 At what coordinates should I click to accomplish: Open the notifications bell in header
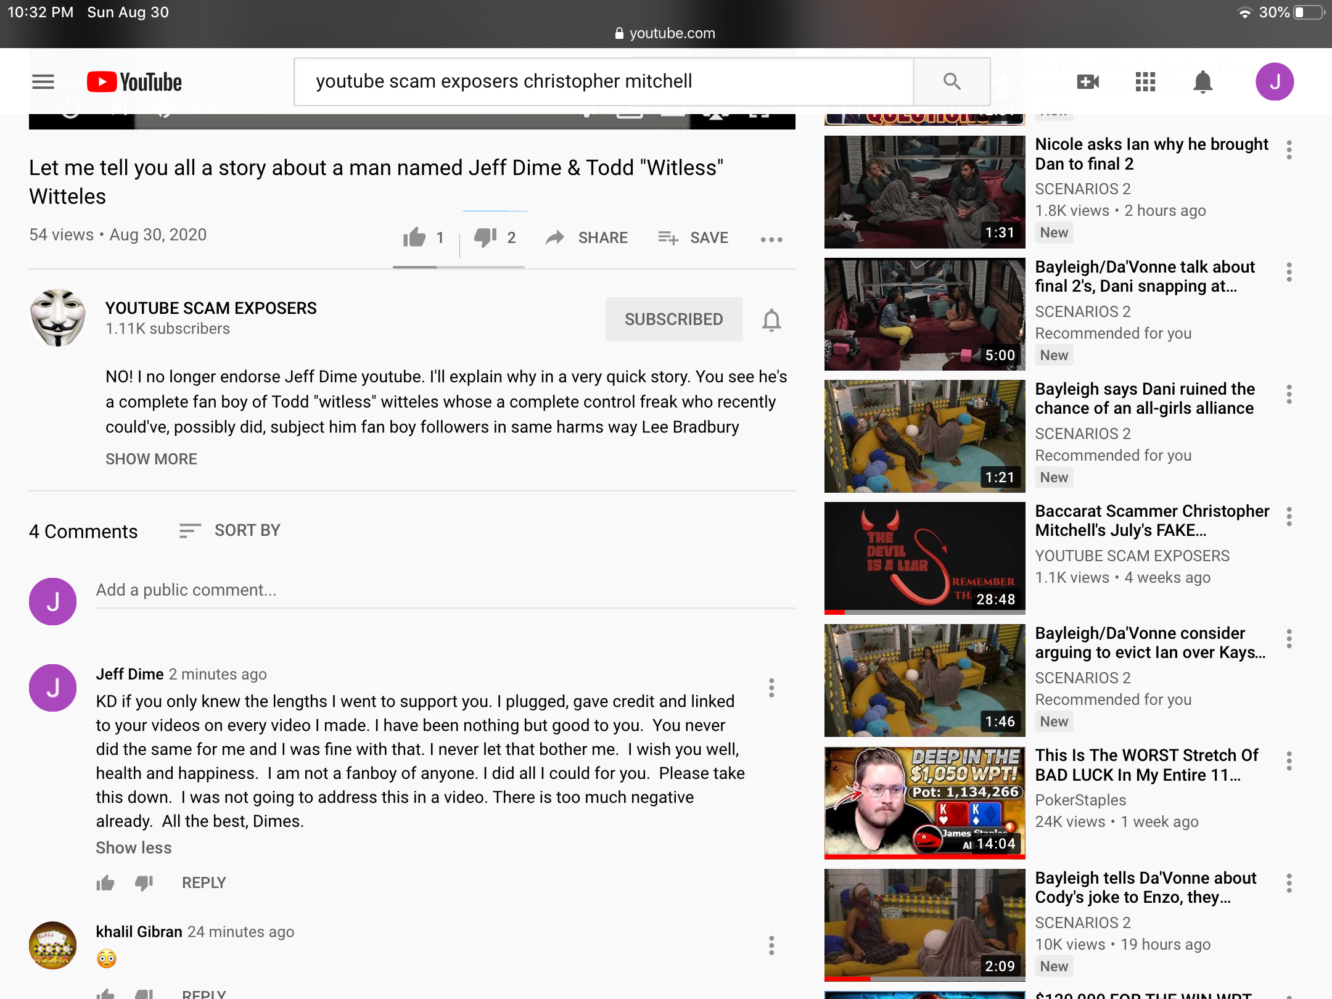pyautogui.click(x=1202, y=81)
